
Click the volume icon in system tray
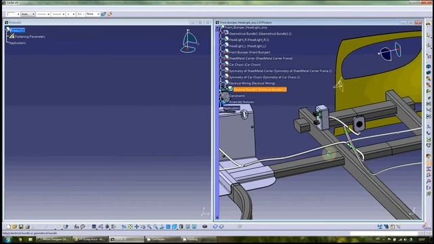tap(406, 239)
